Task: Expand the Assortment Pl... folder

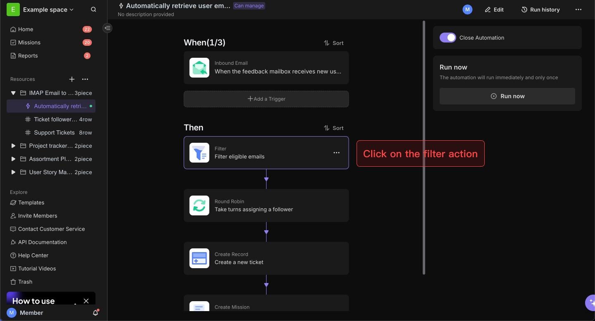Action: click(x=13, y=159)
